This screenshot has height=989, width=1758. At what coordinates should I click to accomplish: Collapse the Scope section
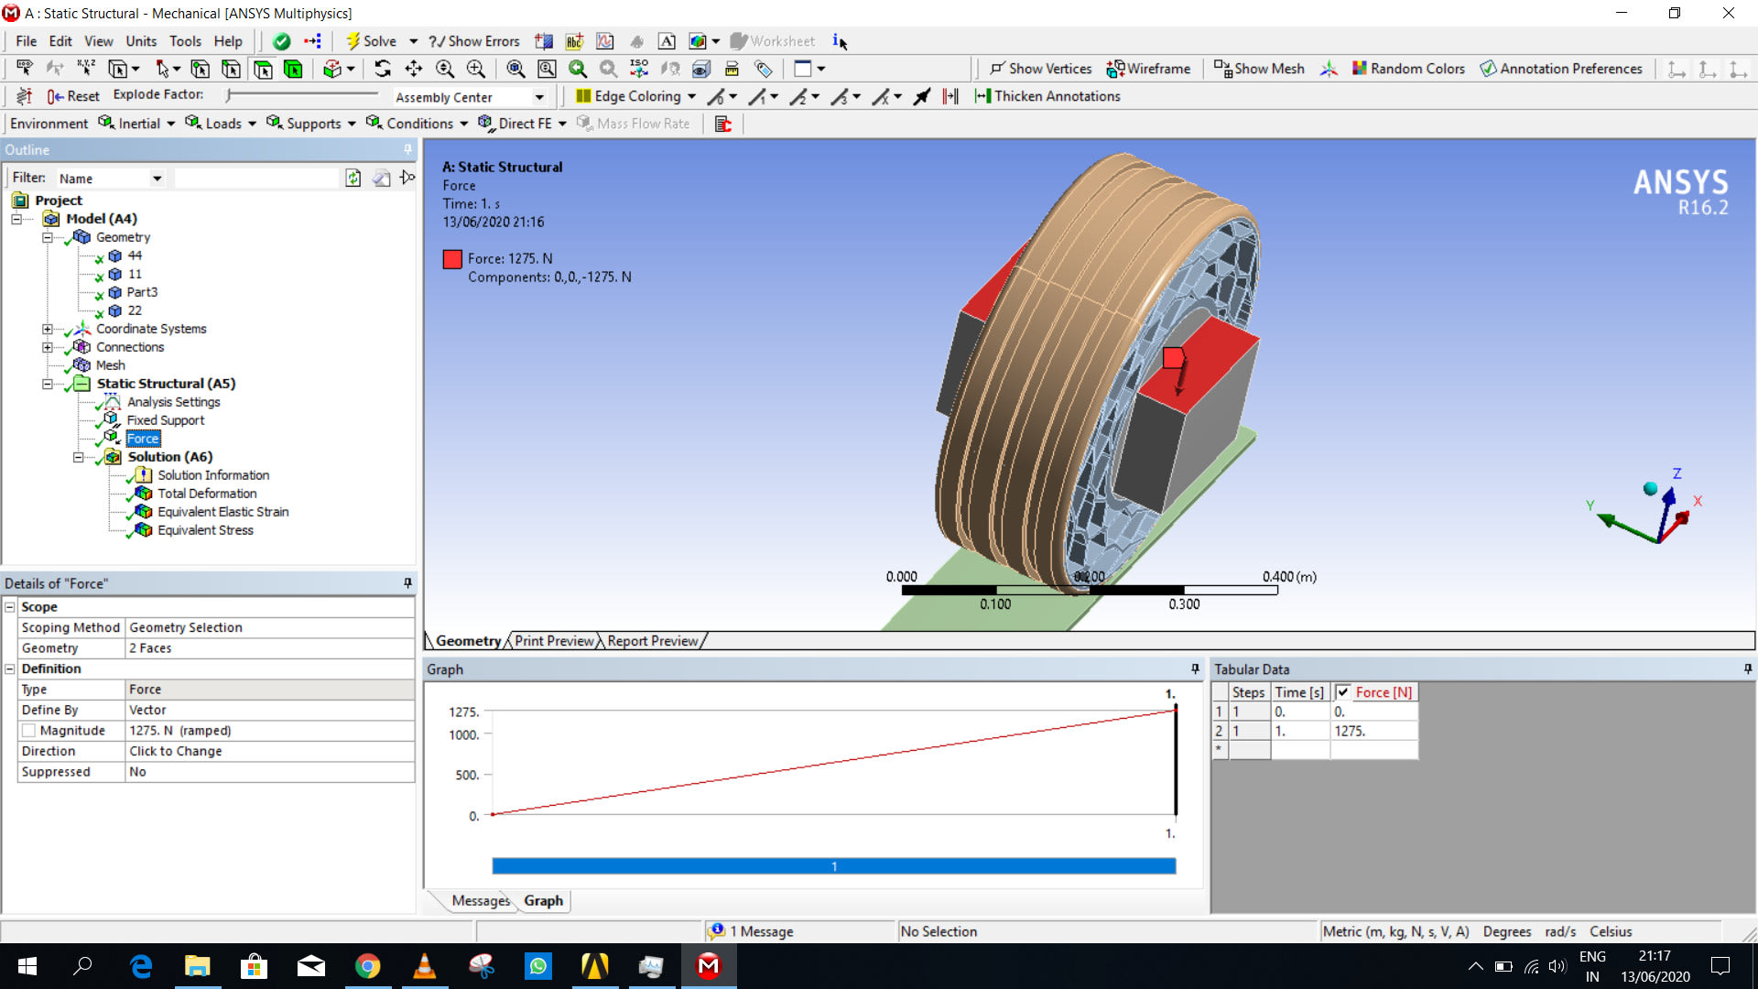click(10, 607)
